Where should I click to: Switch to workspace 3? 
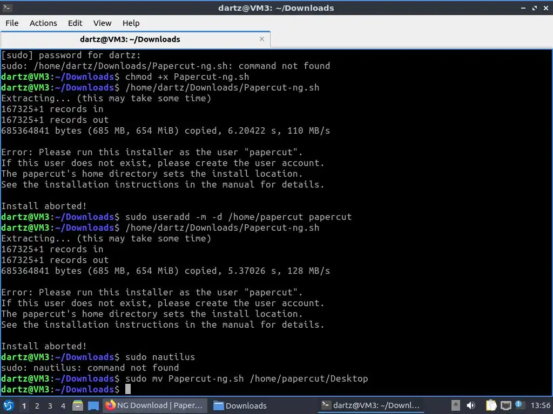pos(50,406)
